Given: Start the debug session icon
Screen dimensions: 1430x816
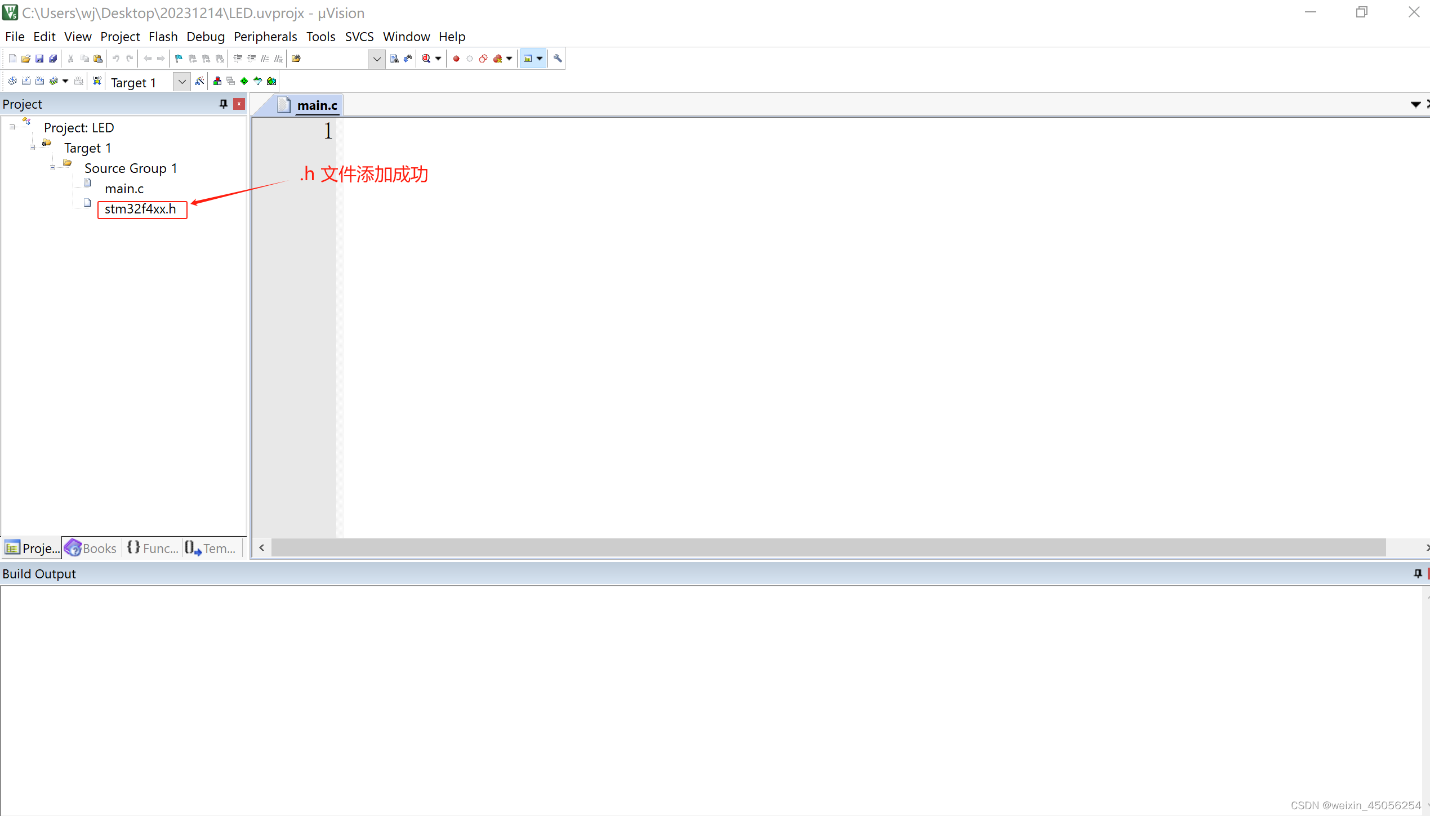Looking at the screenshot, I should (x=426, y=59).
